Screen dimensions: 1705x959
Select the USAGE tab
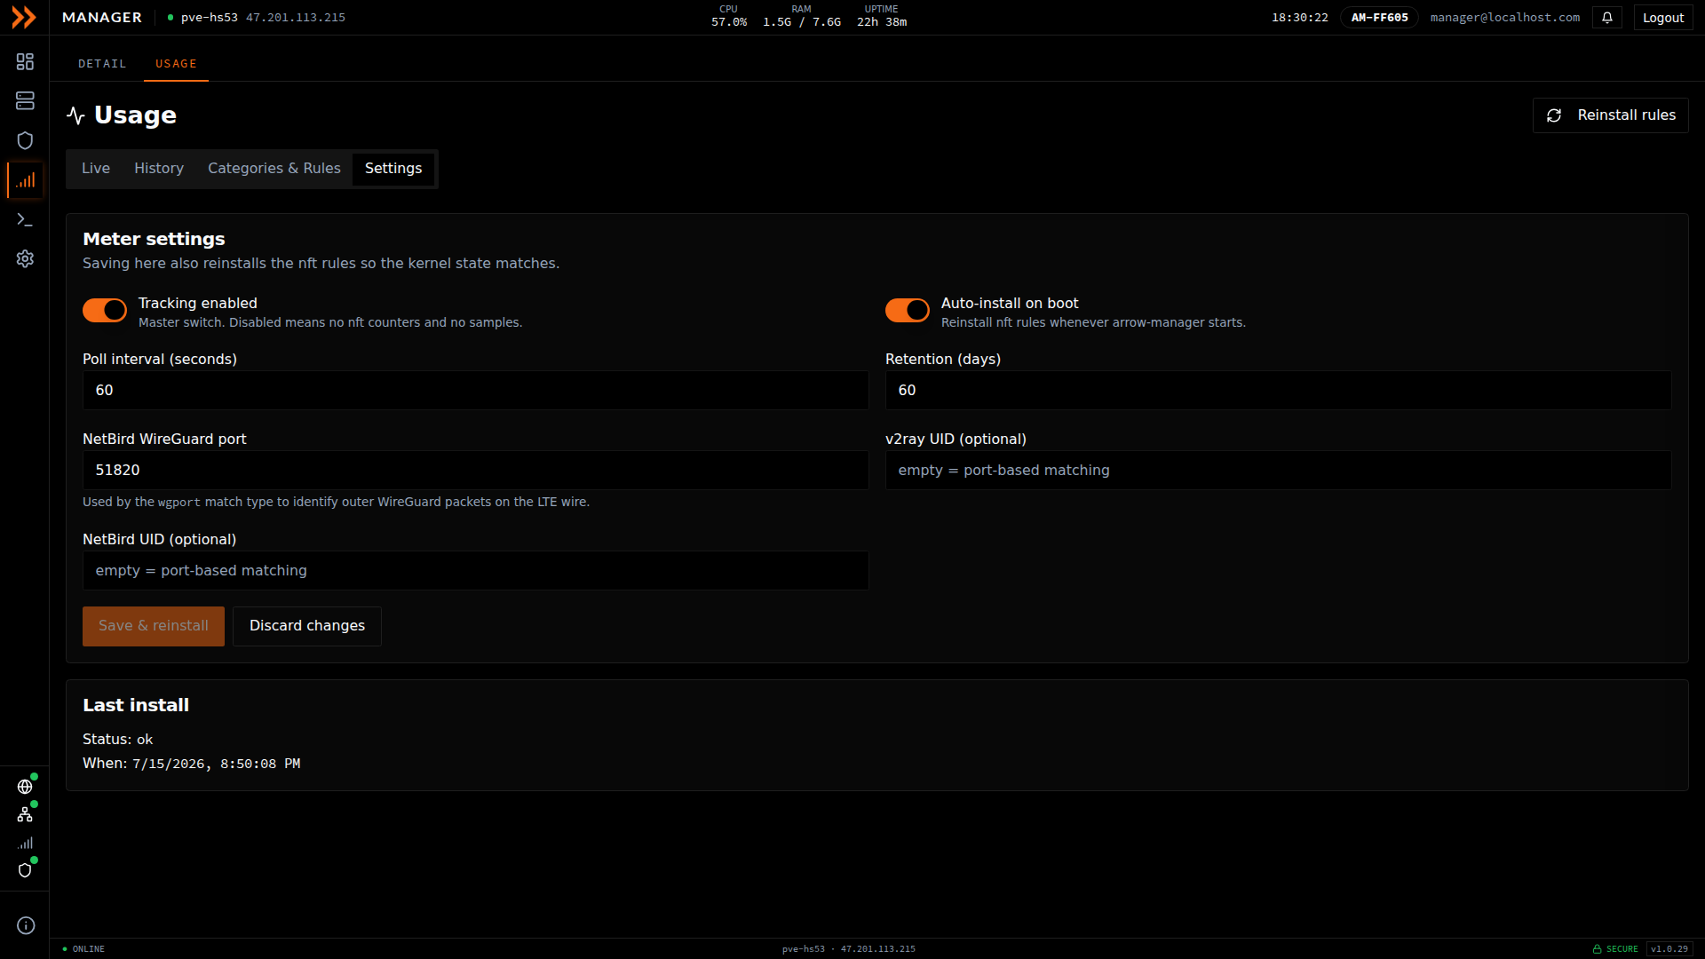click(176, 64)
